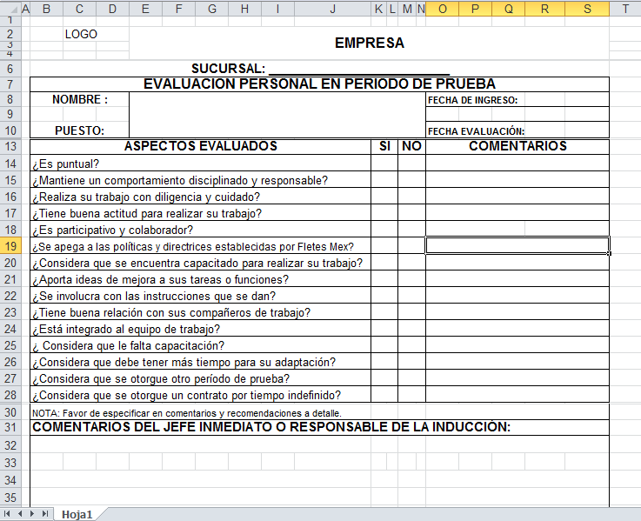This screenshot has height=521, width=641.
Task: Select column C header
Action: 79,9
